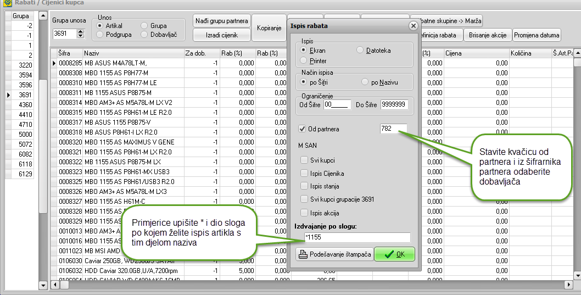Check the Ispis akcija option
The image size is (581, 295).
tap(304, 213)
